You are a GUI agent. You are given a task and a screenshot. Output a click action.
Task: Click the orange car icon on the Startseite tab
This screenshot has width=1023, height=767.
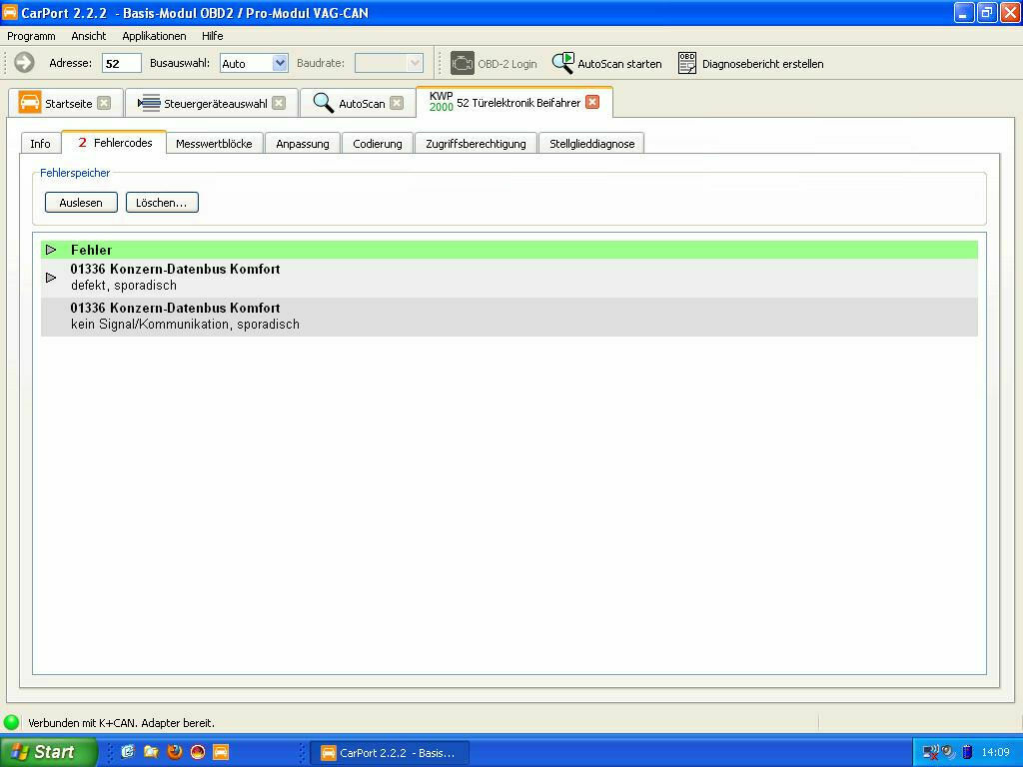[30, 103]
